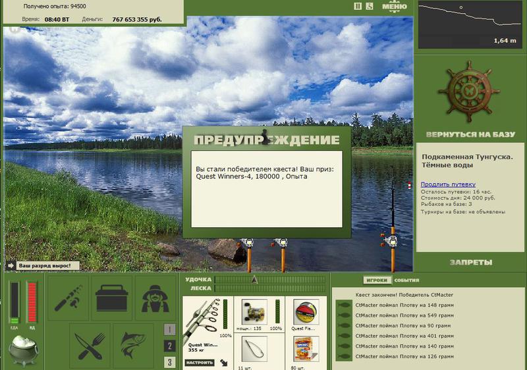Click the arrow icon next to 'Ваш разряд вырос!'
527x370 pixels.
coord(11,265)
